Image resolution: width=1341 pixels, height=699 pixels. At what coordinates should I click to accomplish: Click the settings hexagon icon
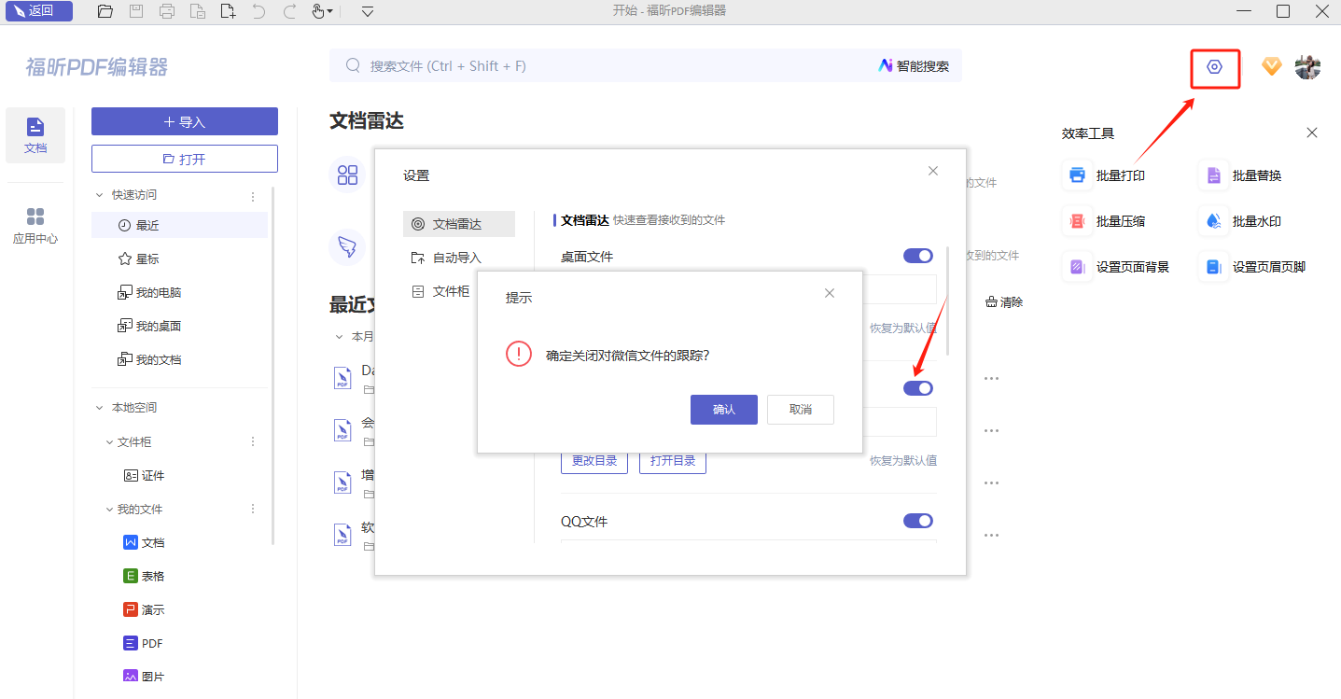point(1214,67)
